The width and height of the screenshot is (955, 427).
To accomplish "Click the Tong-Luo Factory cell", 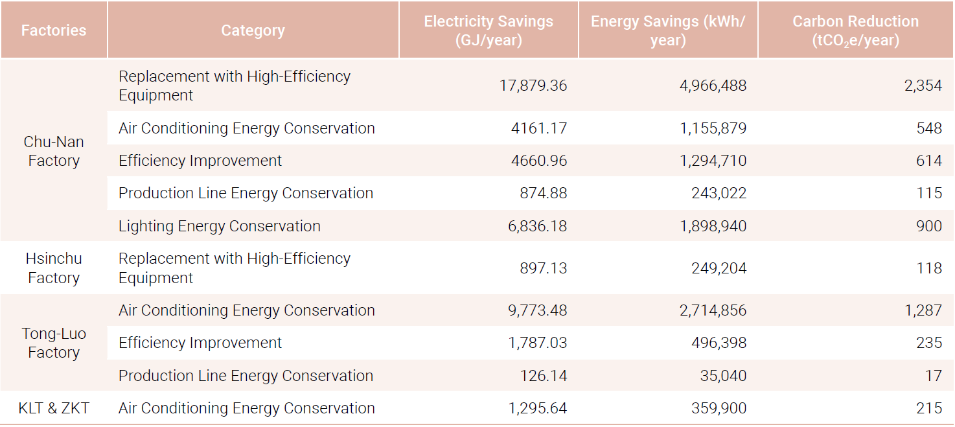I will pyautogui.click(x=54, y=343).
